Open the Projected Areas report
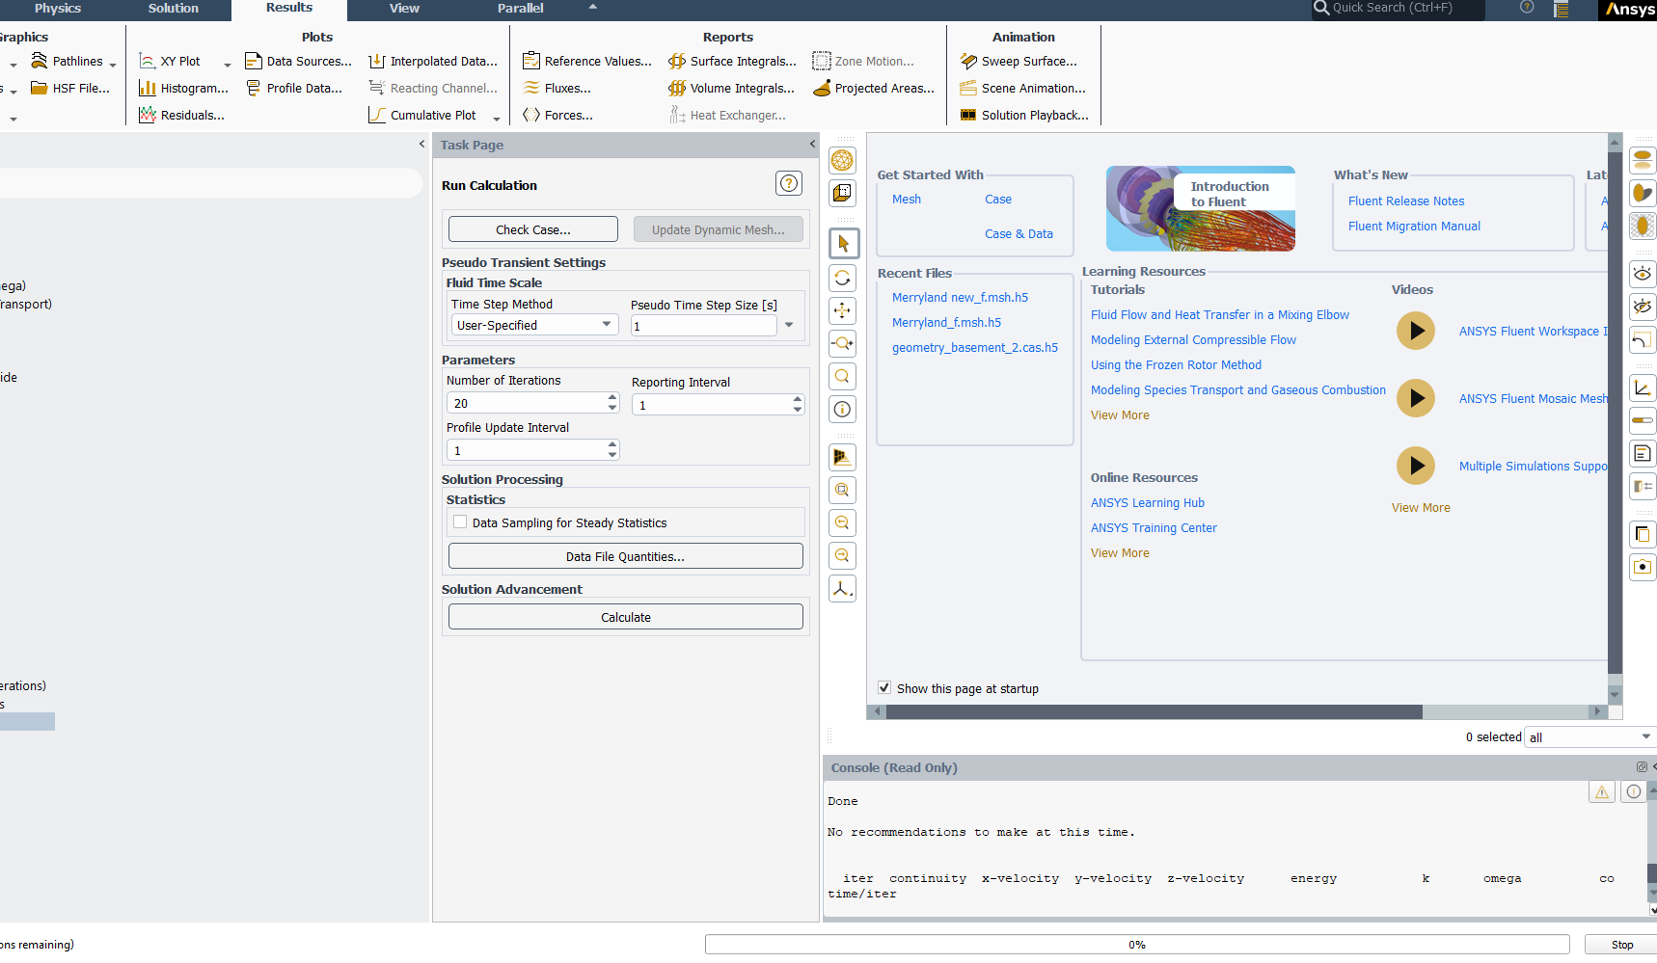The width and height of the screenshot is (1657, 963). click(874, 88)
